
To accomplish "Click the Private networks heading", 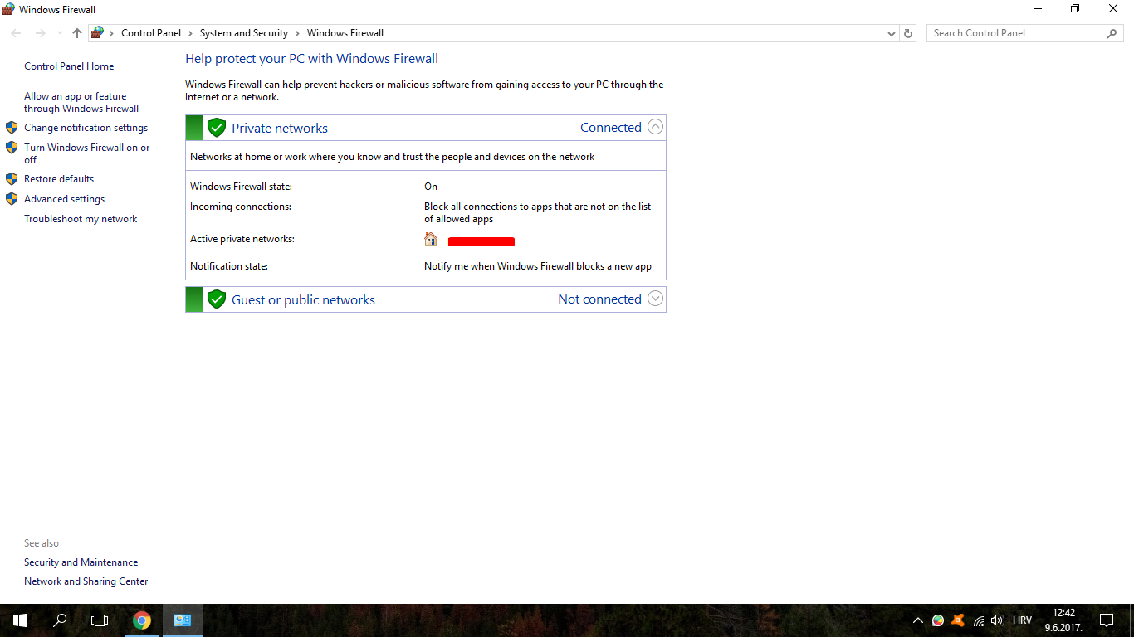I will click(x=280, y=128).
